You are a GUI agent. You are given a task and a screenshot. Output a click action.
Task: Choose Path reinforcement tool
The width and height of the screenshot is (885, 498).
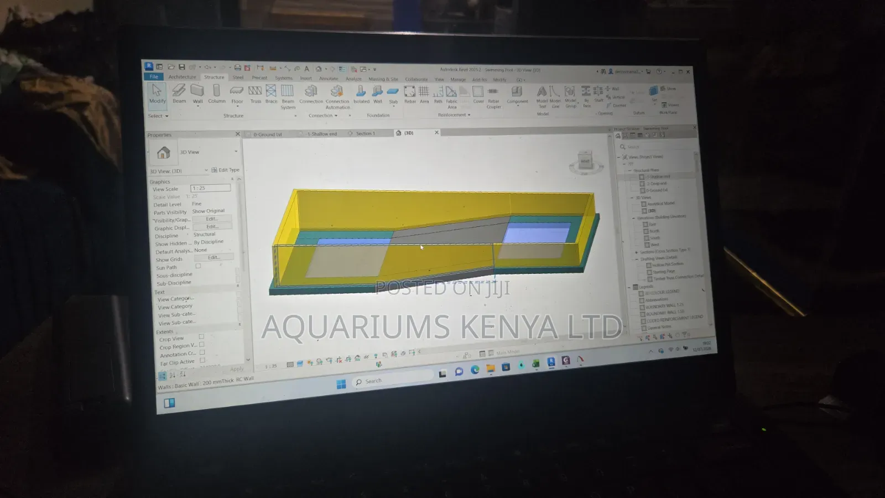[x=438, y=94]
